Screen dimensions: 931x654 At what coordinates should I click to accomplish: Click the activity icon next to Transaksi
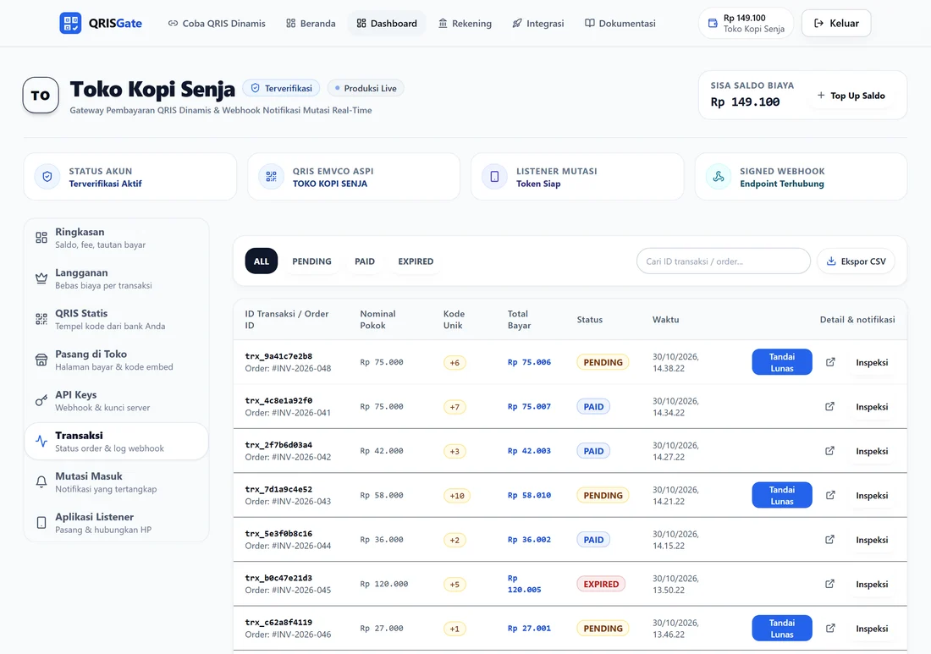click(41, 441)
